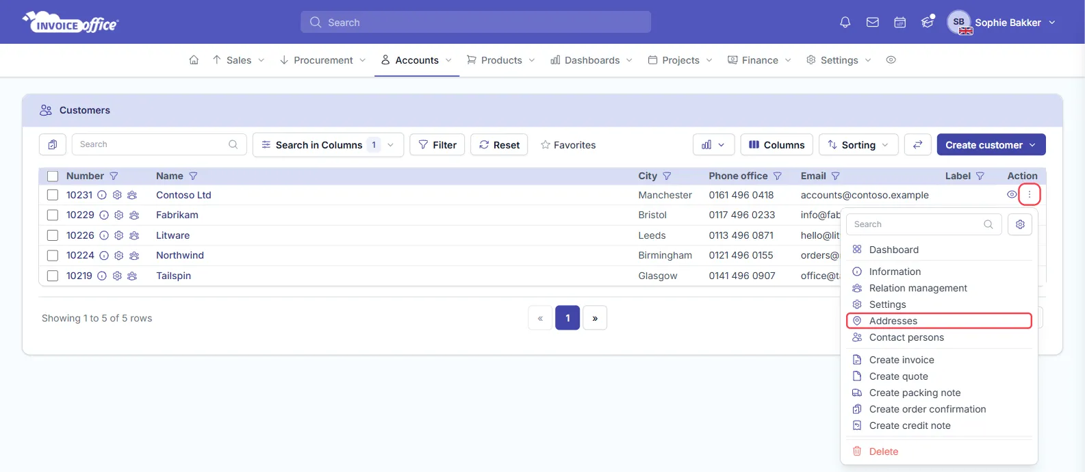
Task: Open info icon for customer 10231
Action: coord(102,195)
